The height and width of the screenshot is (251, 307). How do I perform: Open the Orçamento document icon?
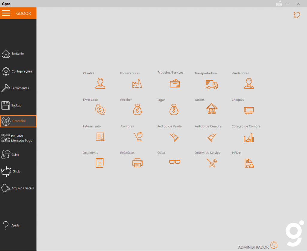(100, 163)
